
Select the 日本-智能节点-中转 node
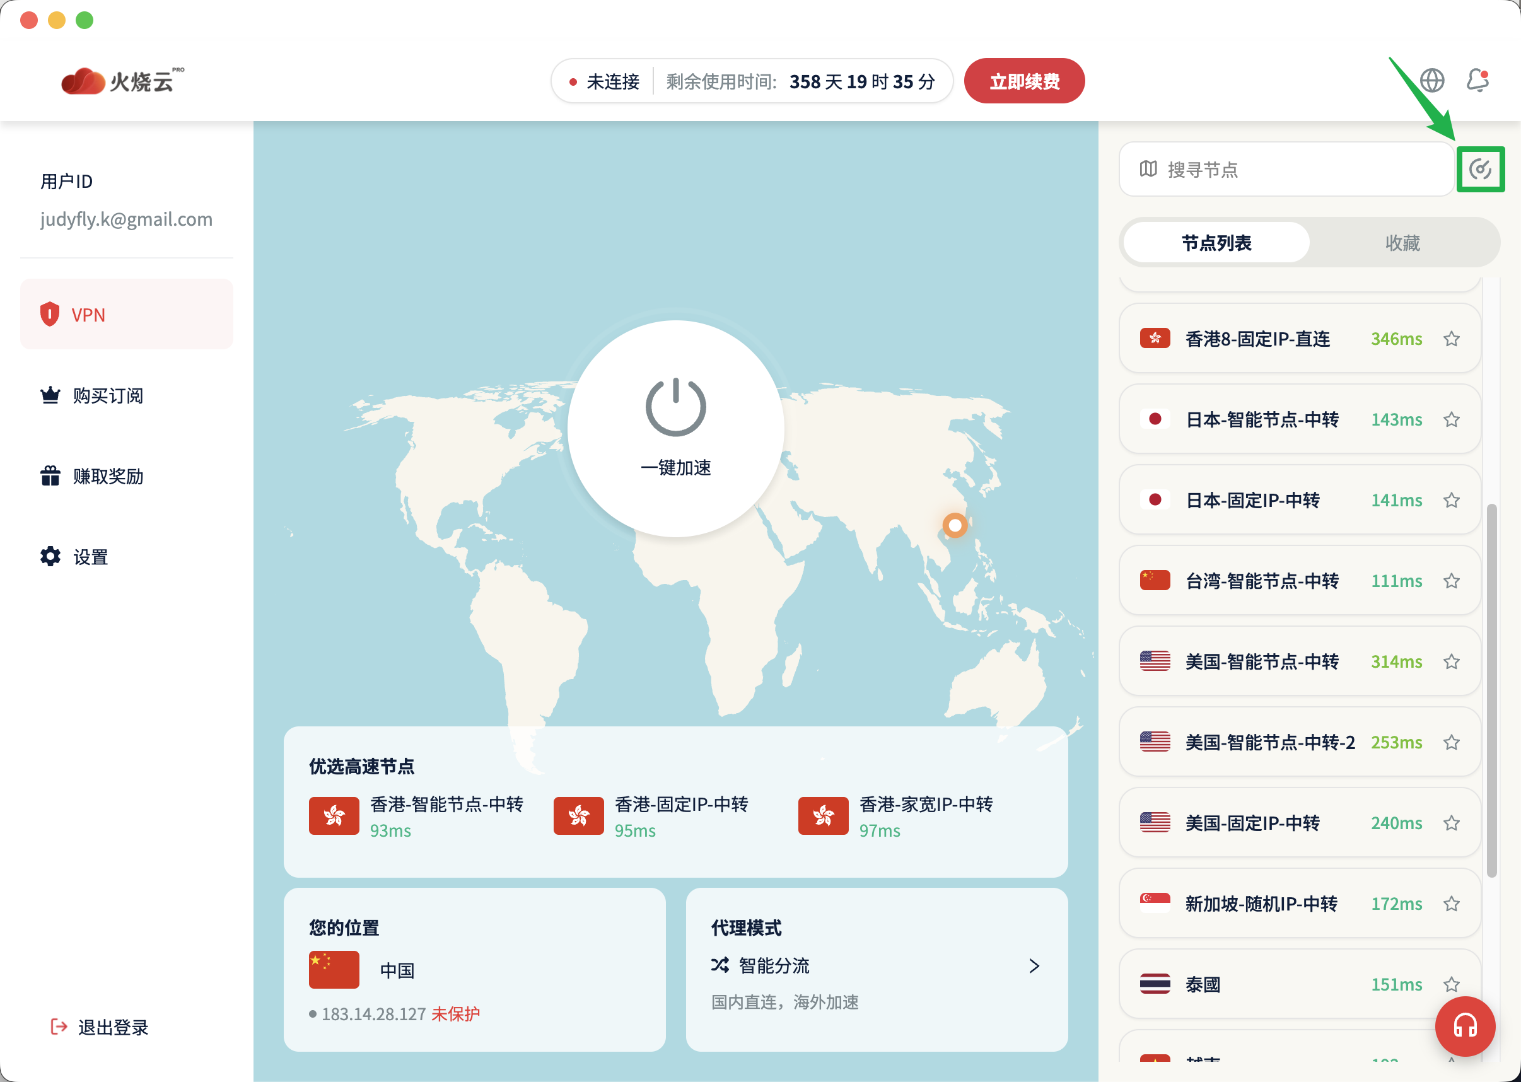(1299, 419)
